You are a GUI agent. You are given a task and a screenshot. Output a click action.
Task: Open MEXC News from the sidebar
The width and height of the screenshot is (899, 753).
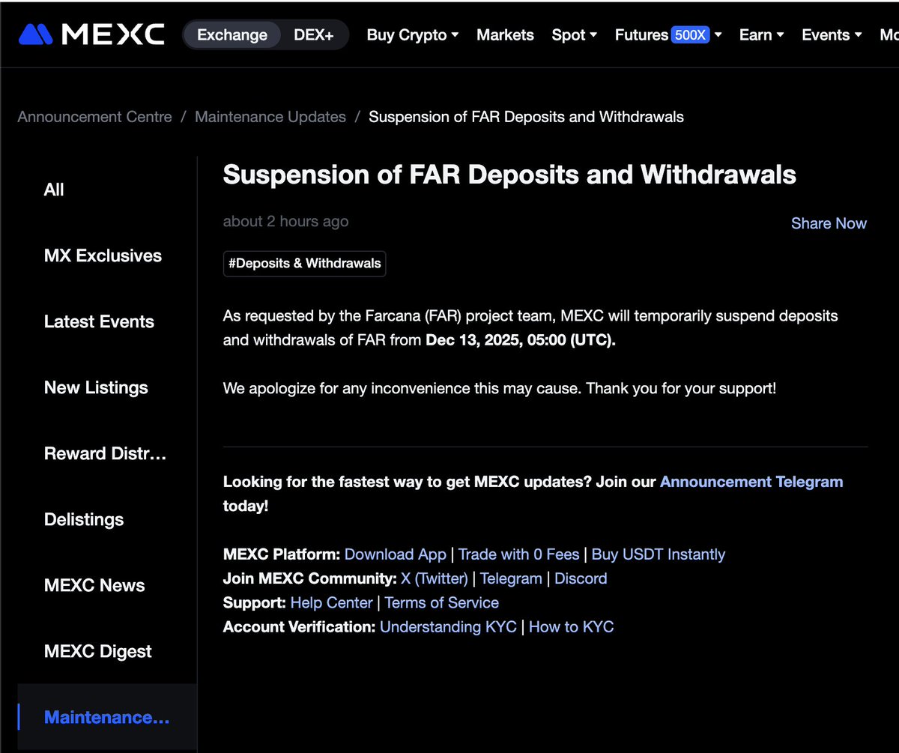pyautogui.click(x=94, y=585)
